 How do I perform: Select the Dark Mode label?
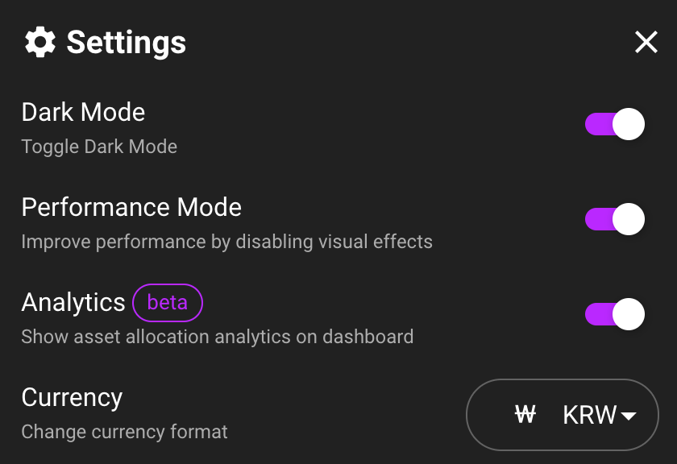[83, 112]
